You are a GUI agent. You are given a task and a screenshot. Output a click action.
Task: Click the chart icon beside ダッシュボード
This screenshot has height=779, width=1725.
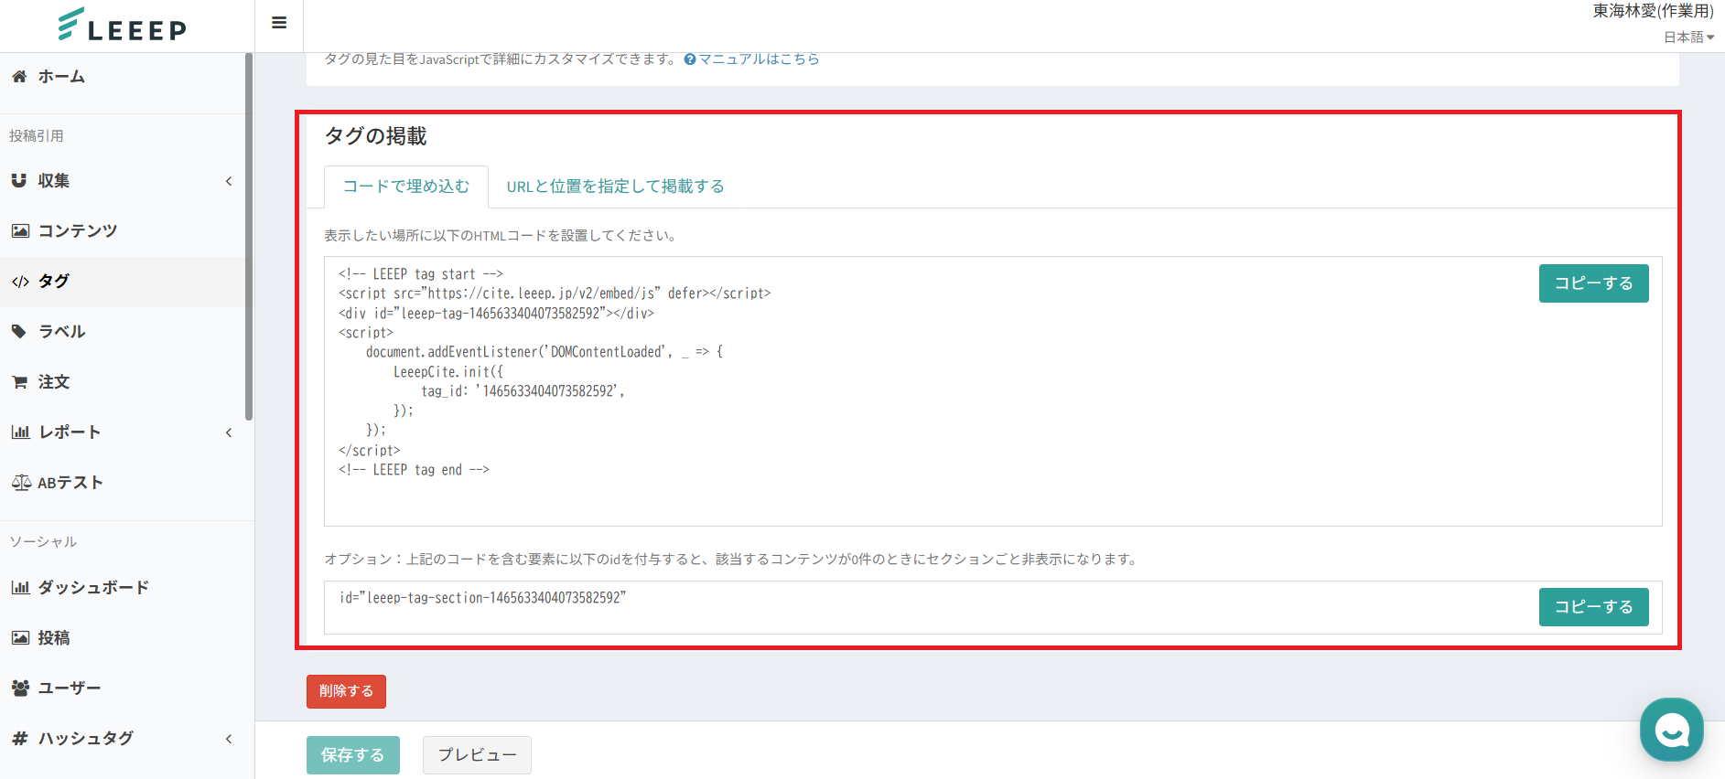[x=20, y=587]
